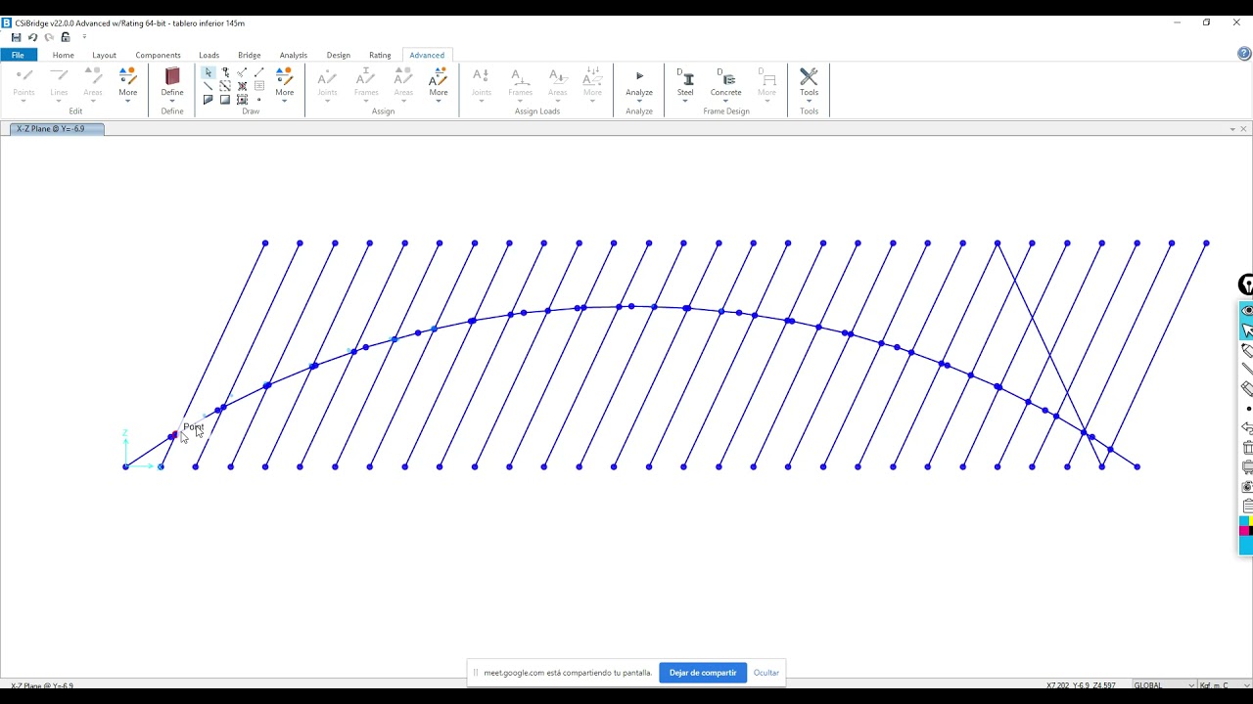Click the Save icon in quick access toolbar
This screenshot has width=1253, height=704.
tap(16, 37)
